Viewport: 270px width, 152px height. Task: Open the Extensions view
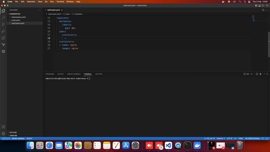[3, 38]
